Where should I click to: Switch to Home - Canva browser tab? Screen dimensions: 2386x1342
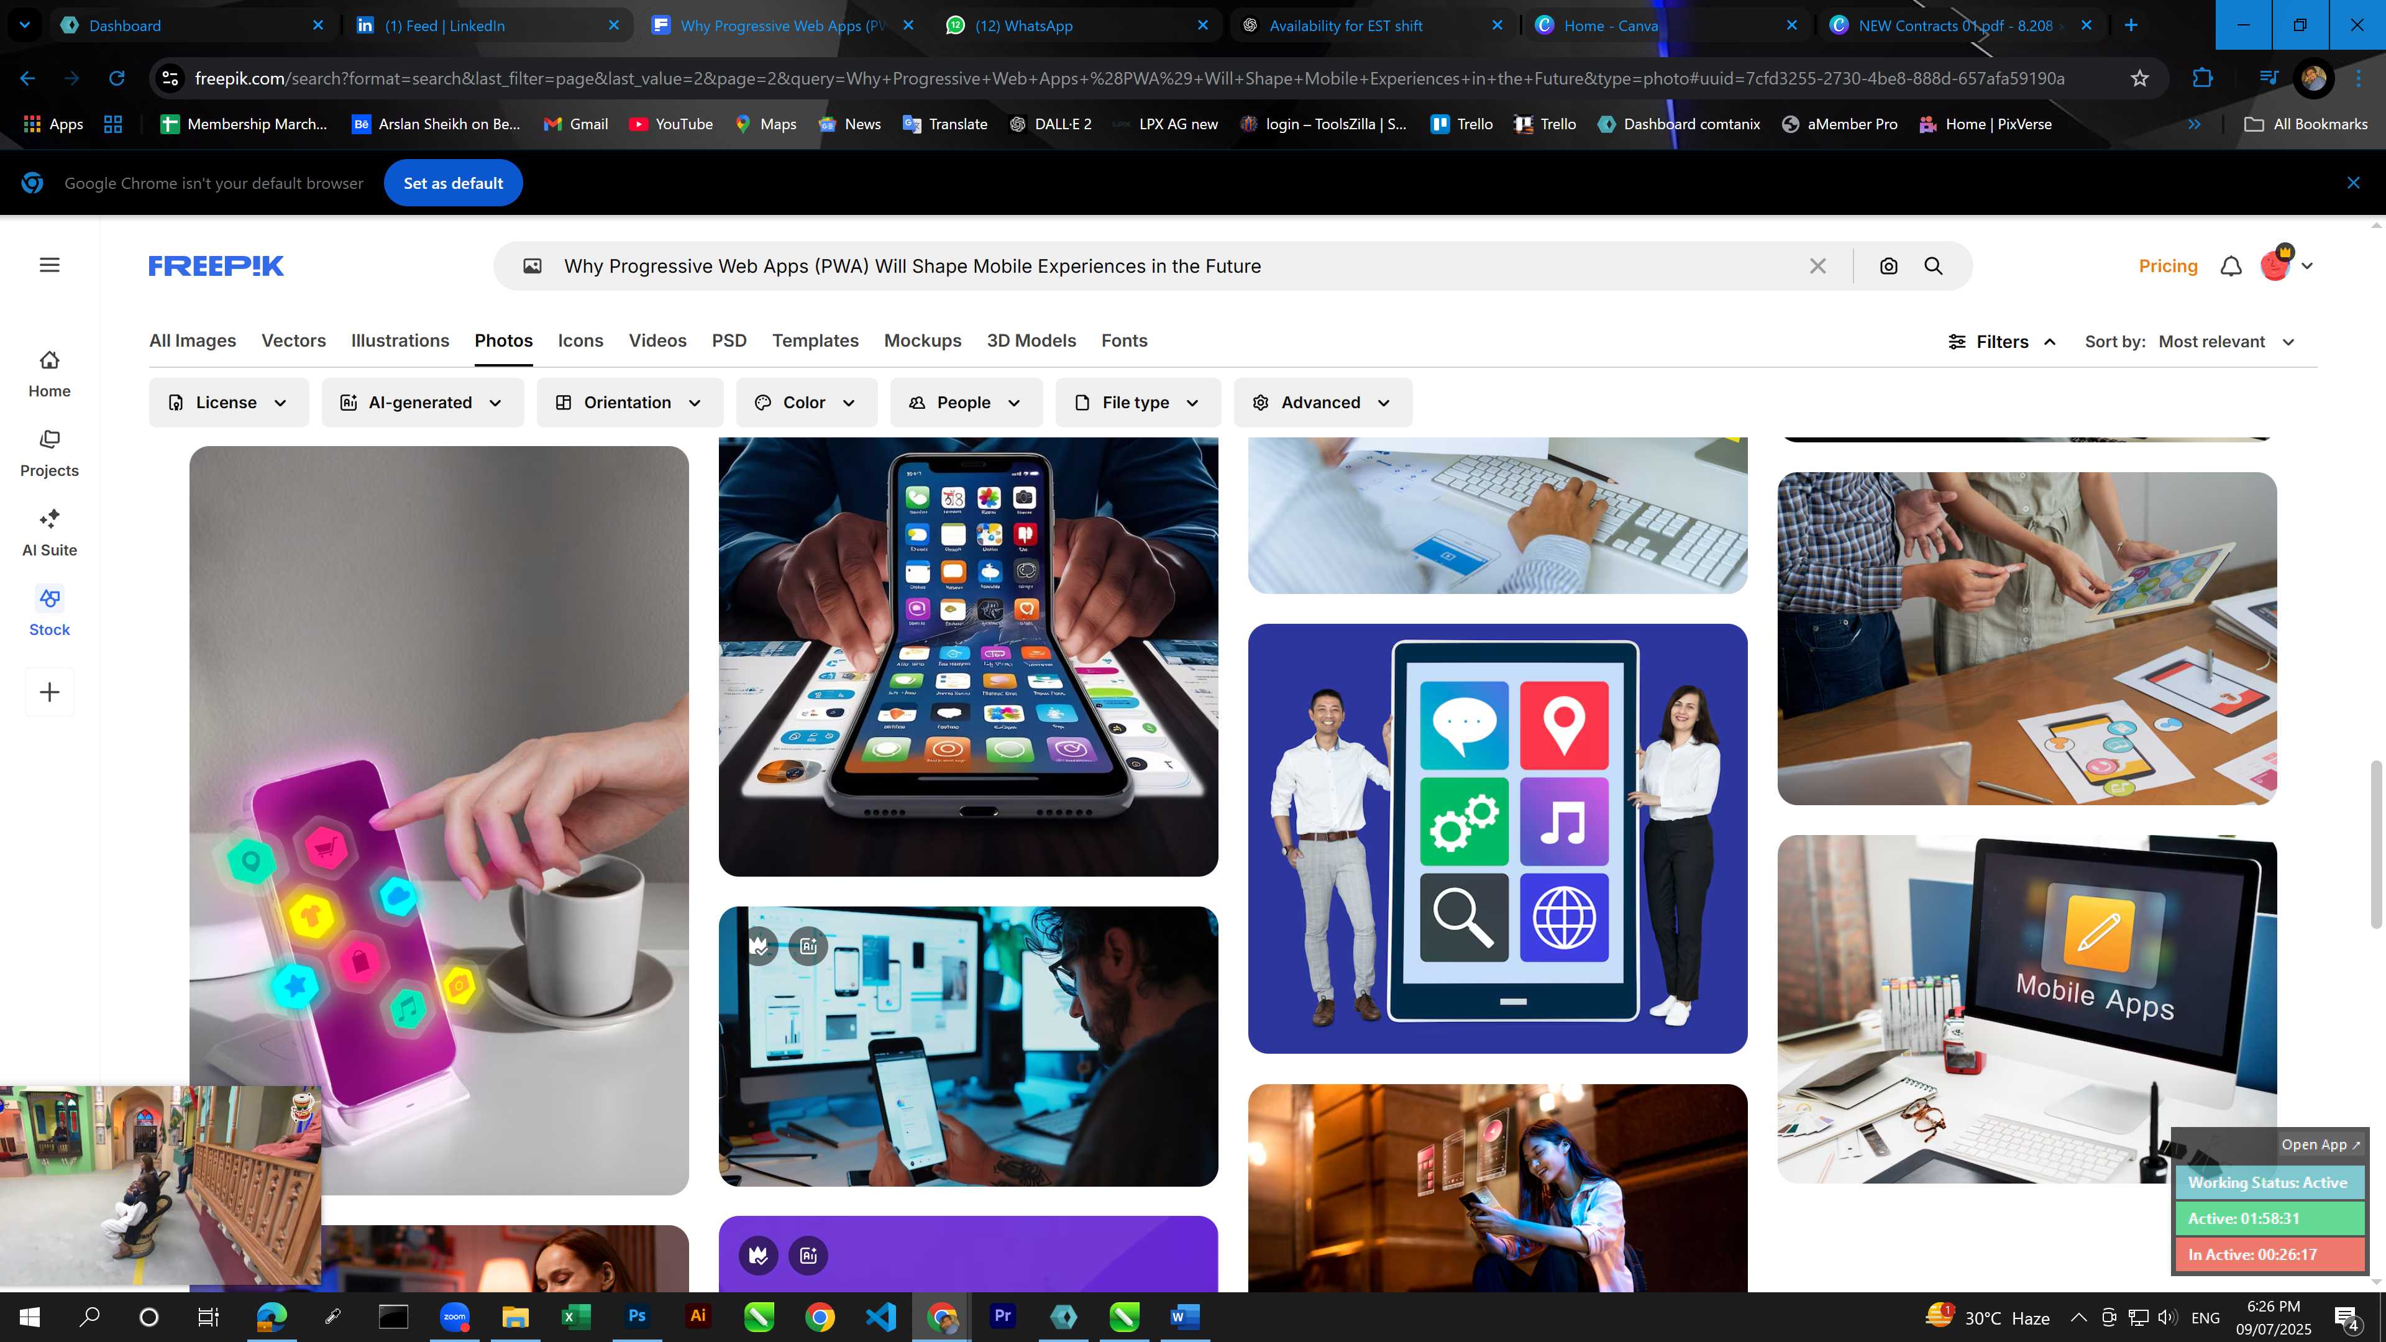click(1665, 25)
